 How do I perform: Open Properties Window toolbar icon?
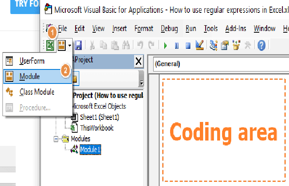tap(225, 45)
